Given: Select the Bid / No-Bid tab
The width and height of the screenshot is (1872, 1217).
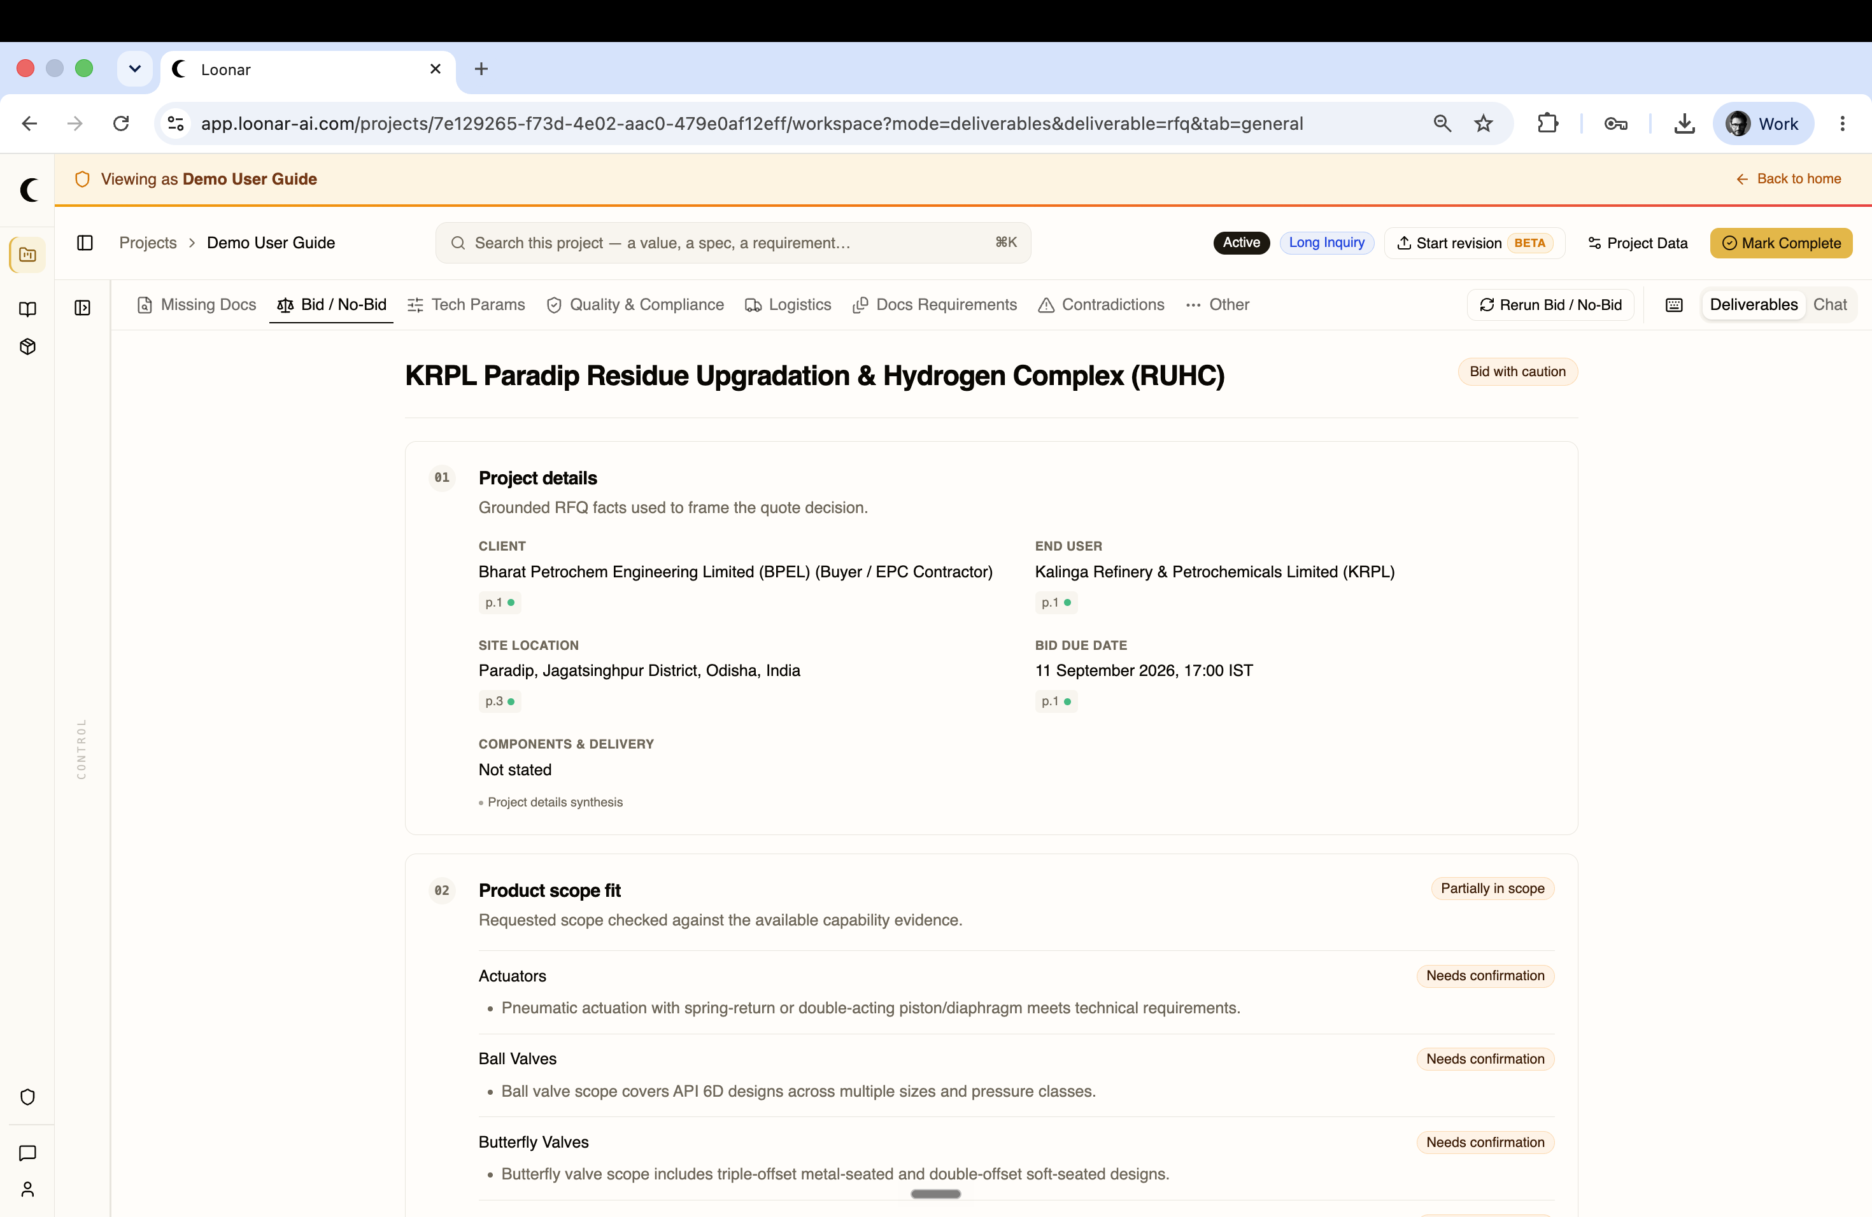Looking at the screenshot, I should point(331,304).
